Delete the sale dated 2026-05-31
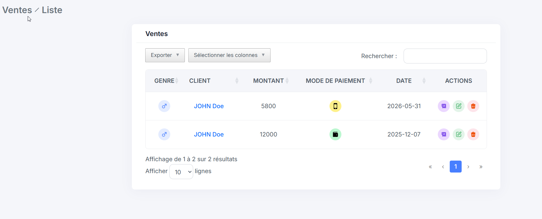542x219 pixels. point(473,106)
